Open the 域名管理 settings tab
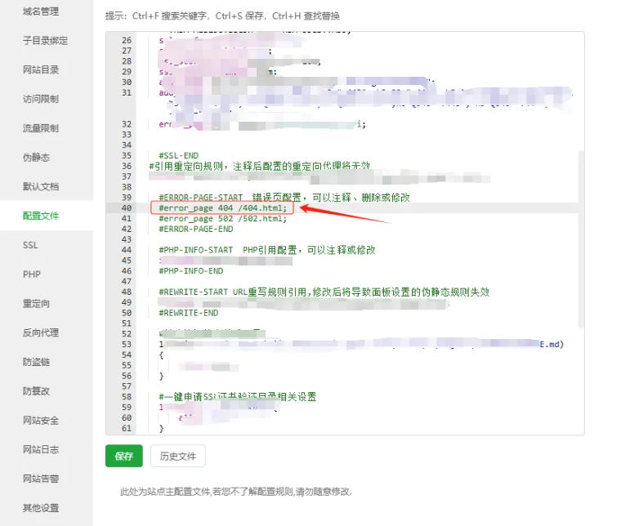This screenshot has width=621, height=526. click(x=41, y=11)
